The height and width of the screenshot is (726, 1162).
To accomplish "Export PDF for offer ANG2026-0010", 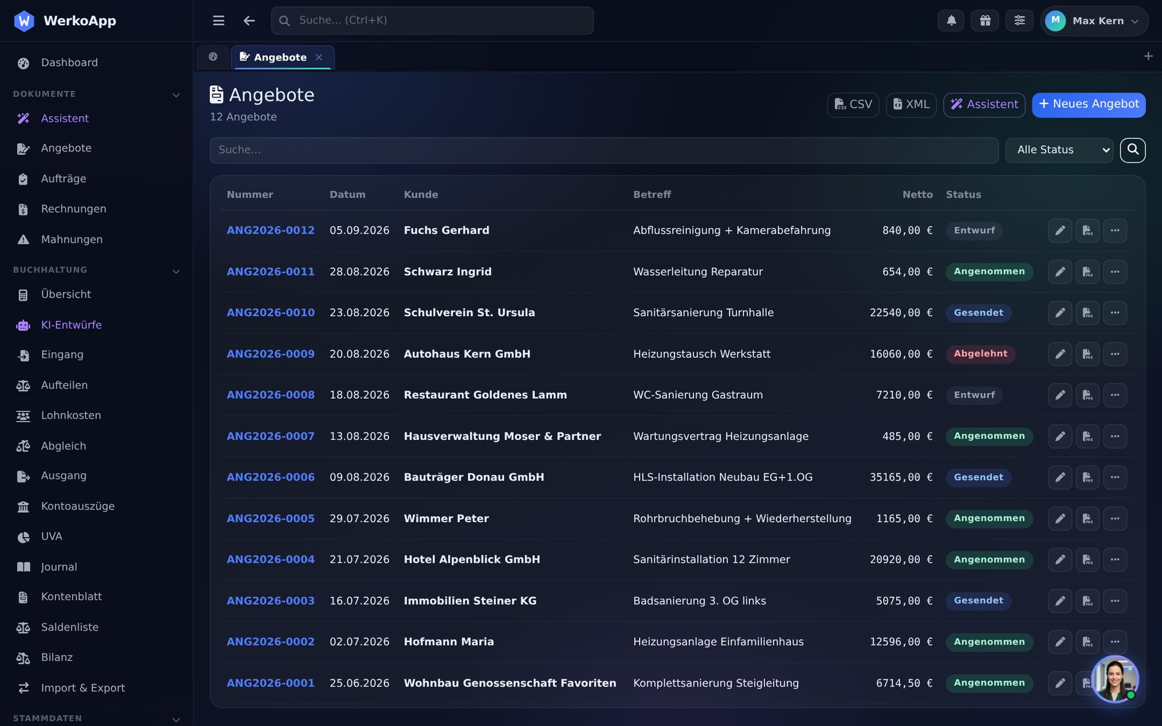I will tap(1088, 313).
